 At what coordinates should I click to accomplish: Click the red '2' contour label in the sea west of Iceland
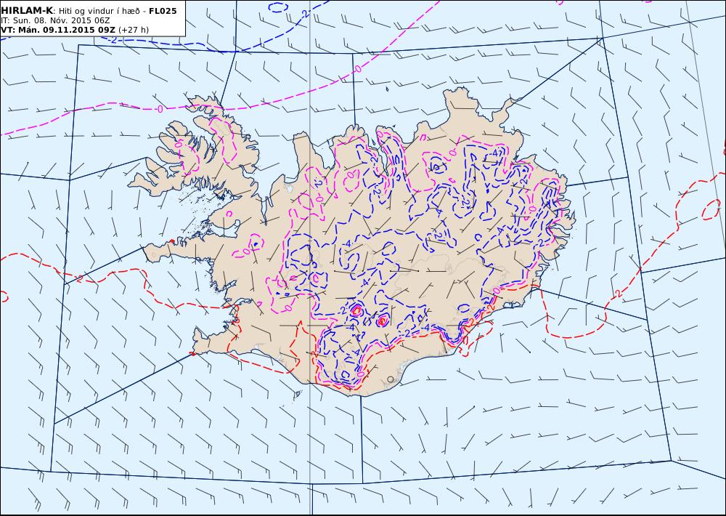[x=80, y=279]
